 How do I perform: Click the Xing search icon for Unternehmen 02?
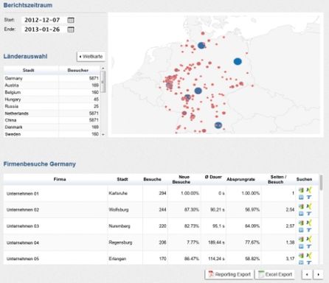tap(309, 206)
